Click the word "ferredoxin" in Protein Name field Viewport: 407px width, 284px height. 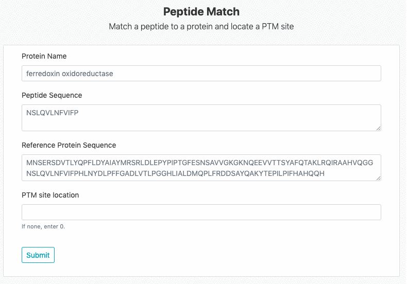[43, 74]
